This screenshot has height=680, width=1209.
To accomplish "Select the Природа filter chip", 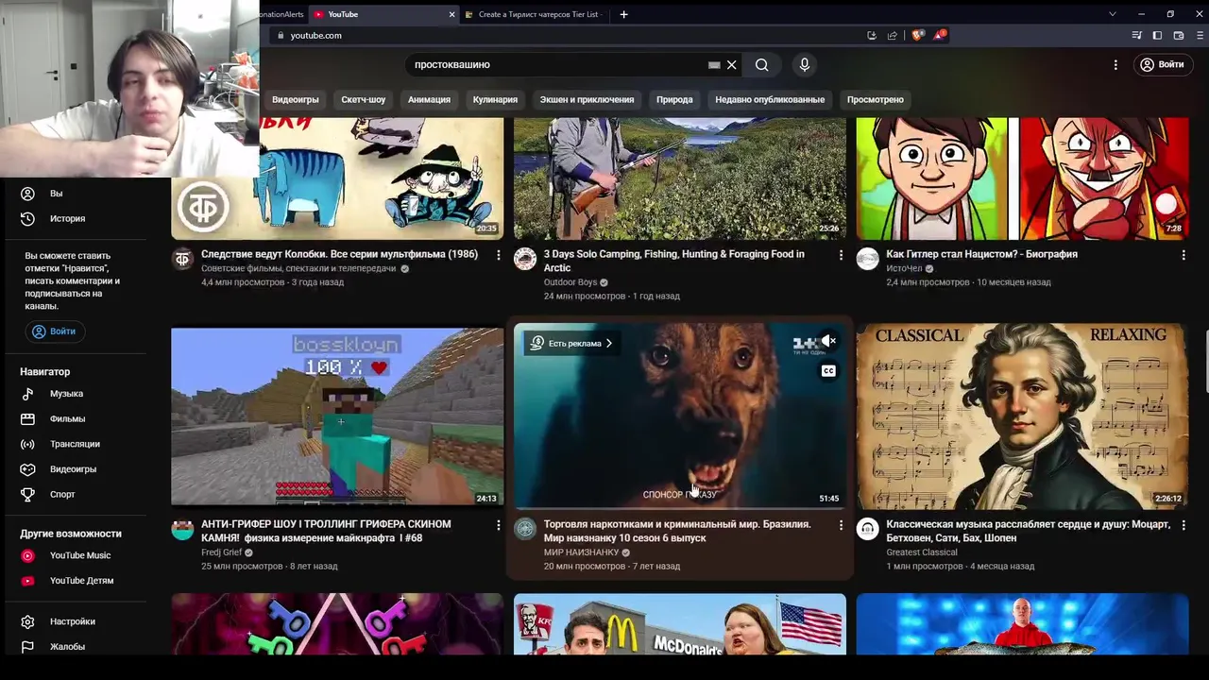I will point(674,99).
